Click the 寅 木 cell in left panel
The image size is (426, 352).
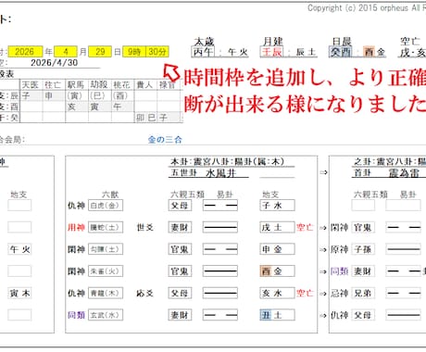coord(19,293)
